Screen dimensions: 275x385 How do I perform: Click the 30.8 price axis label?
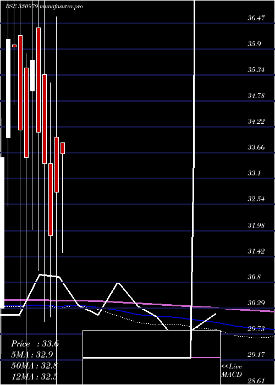[x=254, y=277]
